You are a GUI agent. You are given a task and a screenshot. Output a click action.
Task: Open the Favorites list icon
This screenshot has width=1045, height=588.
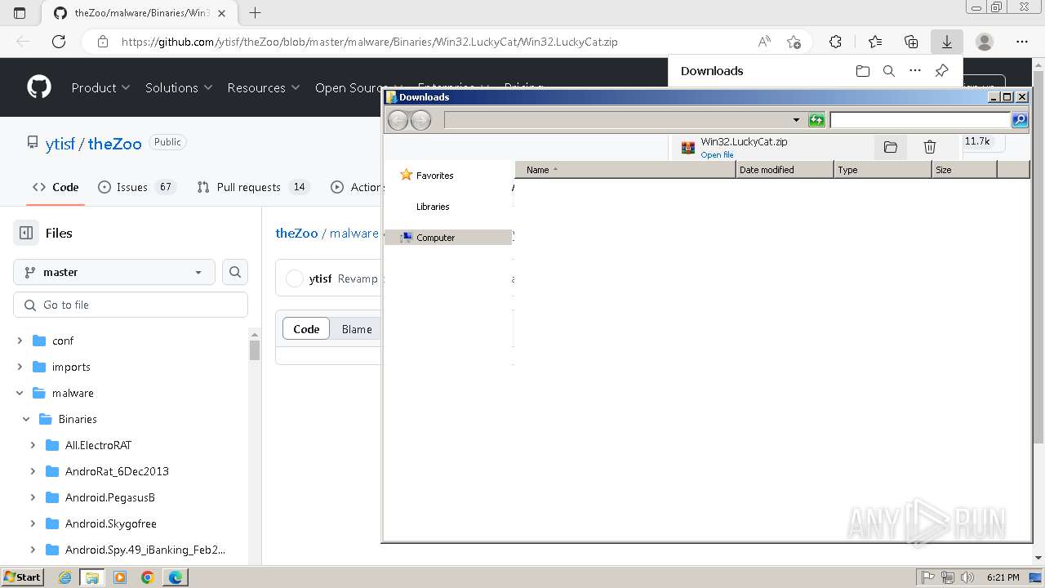(875, 42)
